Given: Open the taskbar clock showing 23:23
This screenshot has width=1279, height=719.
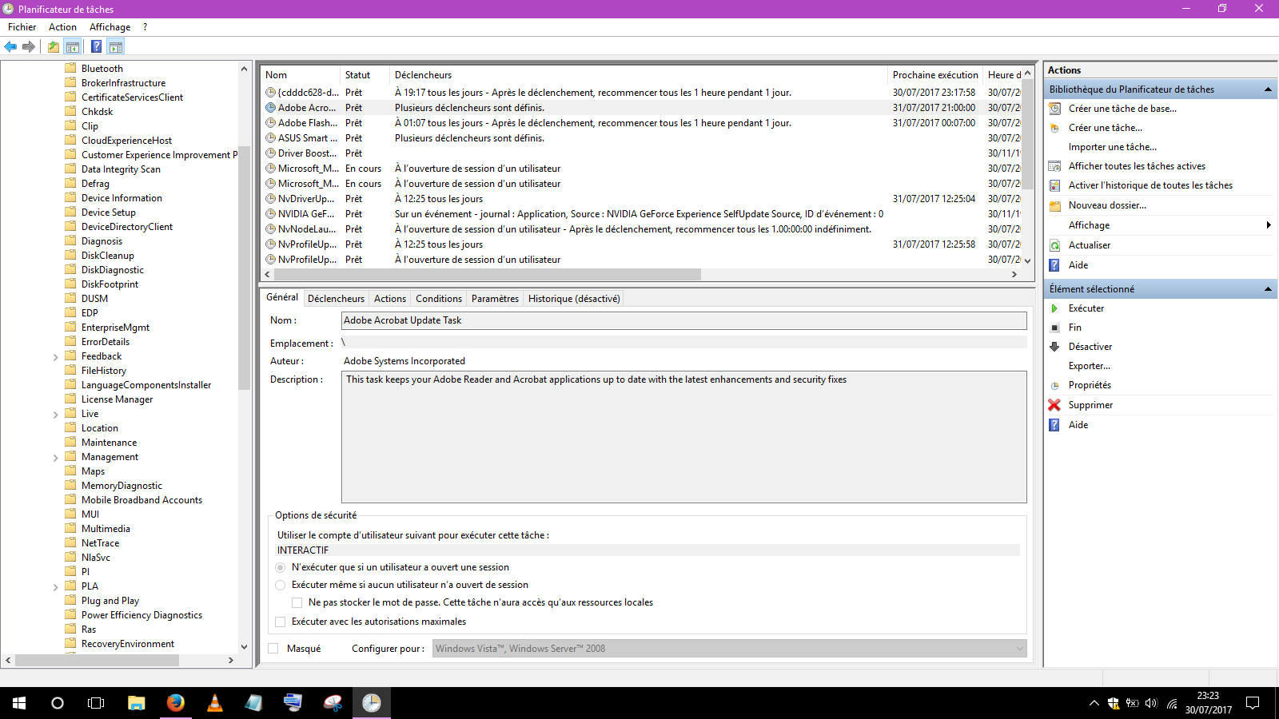Looking at the screenshot, I should pyautogui.click(x=1208, y=703).
